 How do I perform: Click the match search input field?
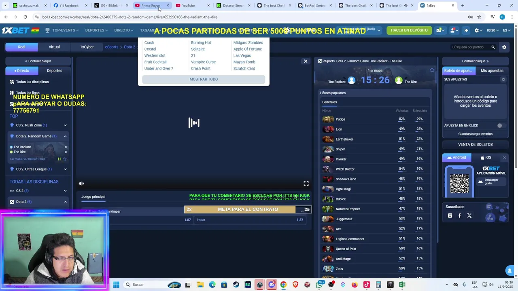(x=469, y=47)
